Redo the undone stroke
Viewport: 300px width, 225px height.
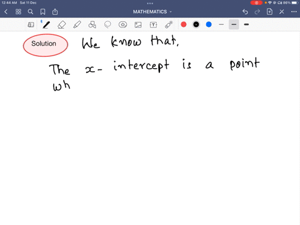point(257,12)
